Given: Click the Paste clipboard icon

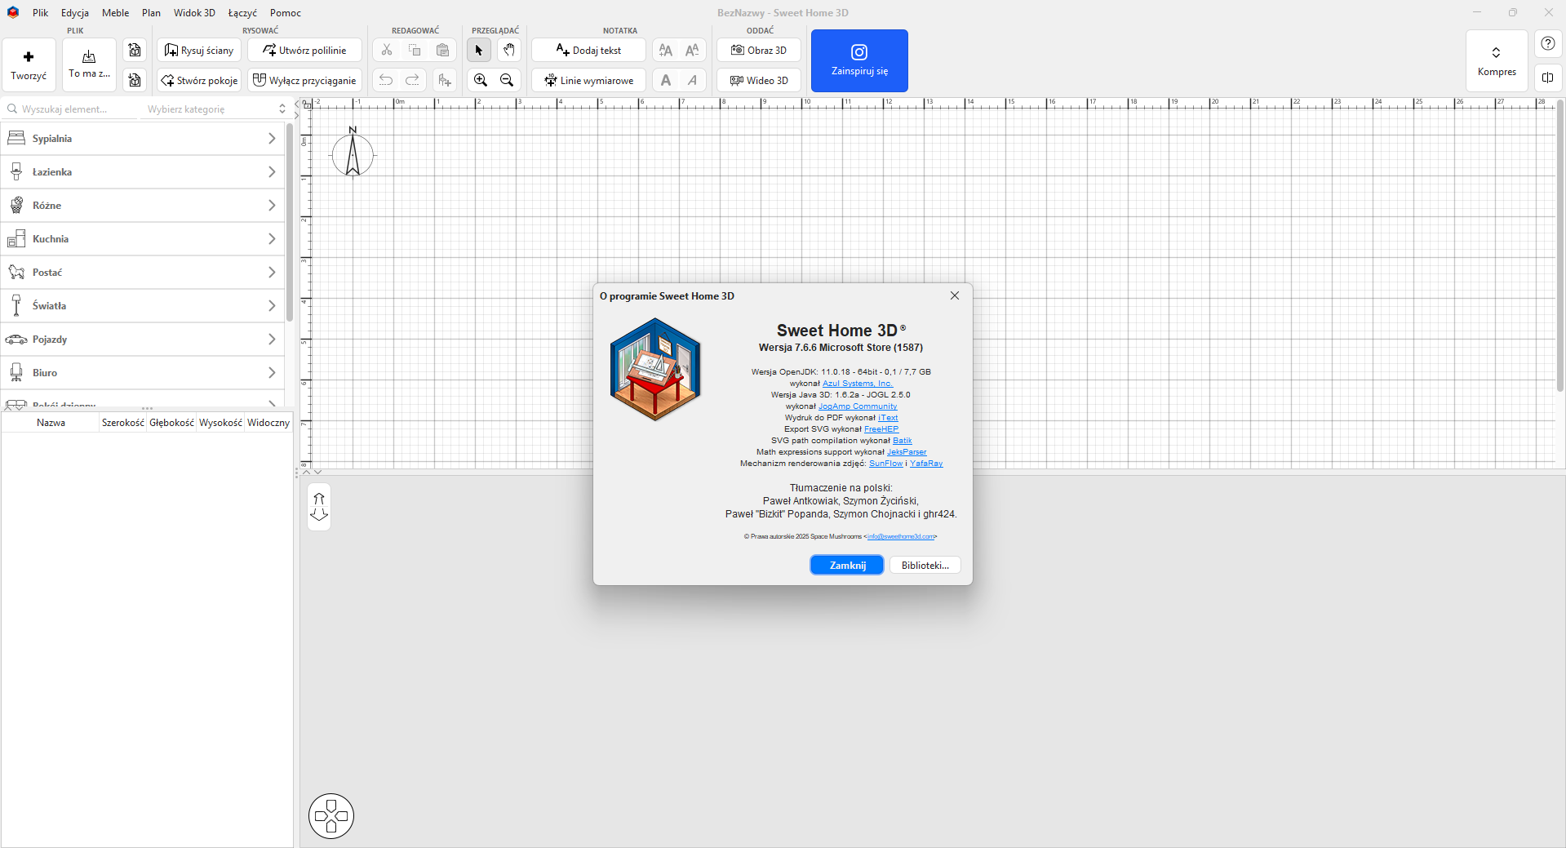Looking at the screenshot, I should click(x=442, y=50).
